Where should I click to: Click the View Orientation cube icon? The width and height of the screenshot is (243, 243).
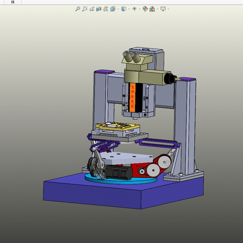[113, 9]
